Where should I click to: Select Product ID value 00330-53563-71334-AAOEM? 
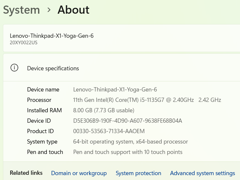109,131
